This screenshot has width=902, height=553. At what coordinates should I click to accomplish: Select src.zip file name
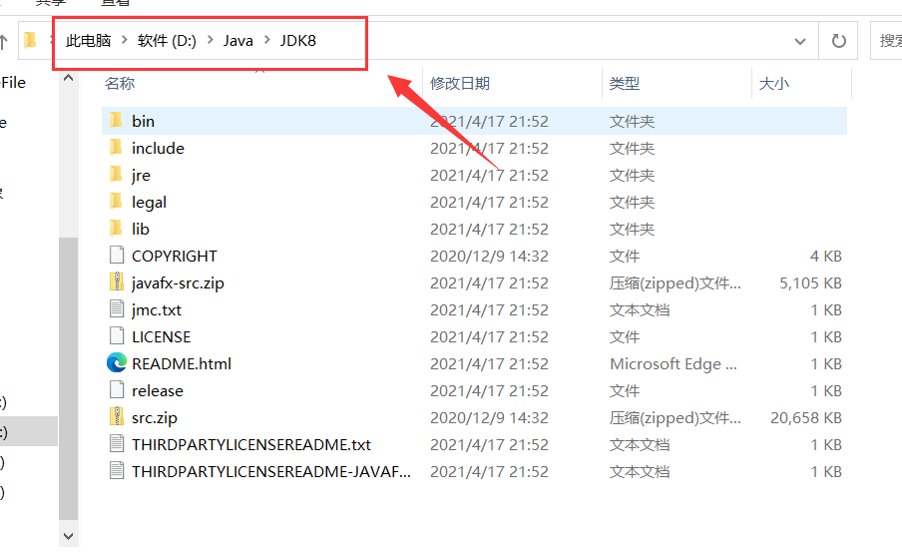click(155, 418)
